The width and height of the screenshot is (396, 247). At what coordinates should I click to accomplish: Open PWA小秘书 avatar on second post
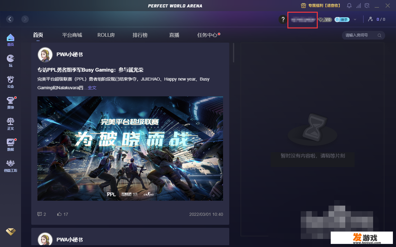(x=45, y=239)
